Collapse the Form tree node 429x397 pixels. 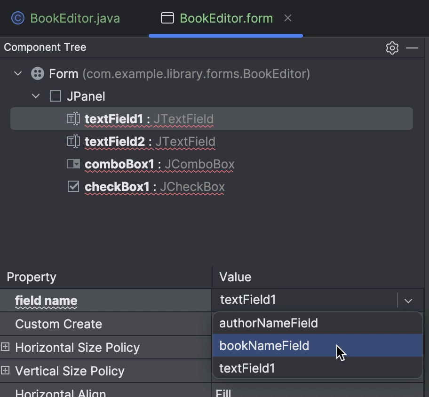18,73
